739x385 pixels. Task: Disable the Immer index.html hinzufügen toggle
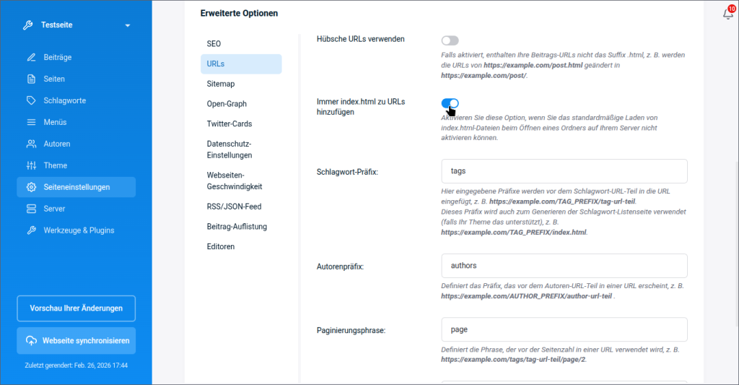450,103
